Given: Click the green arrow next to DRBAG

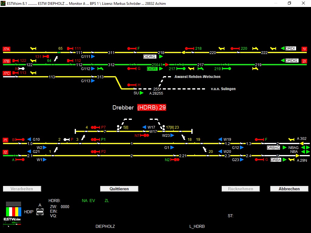Looking at the screenshot, I should [x=285, y=147].
